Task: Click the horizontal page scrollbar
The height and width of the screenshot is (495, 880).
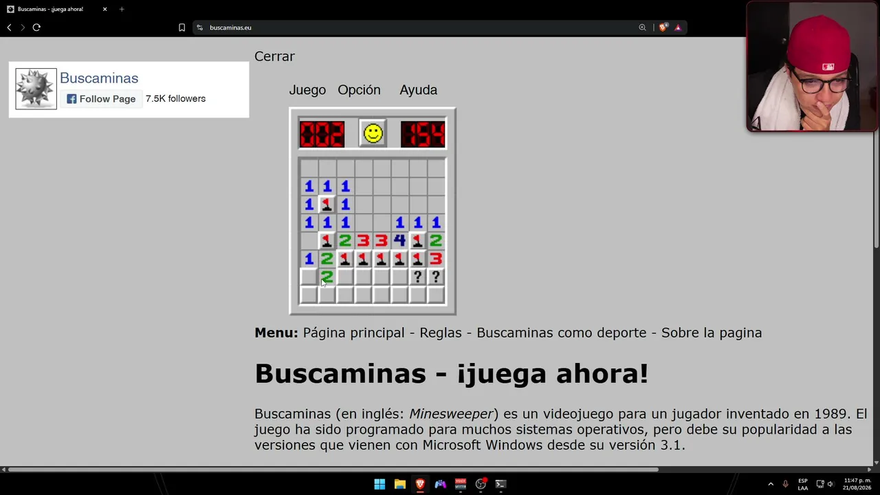Action: [333, 470]
